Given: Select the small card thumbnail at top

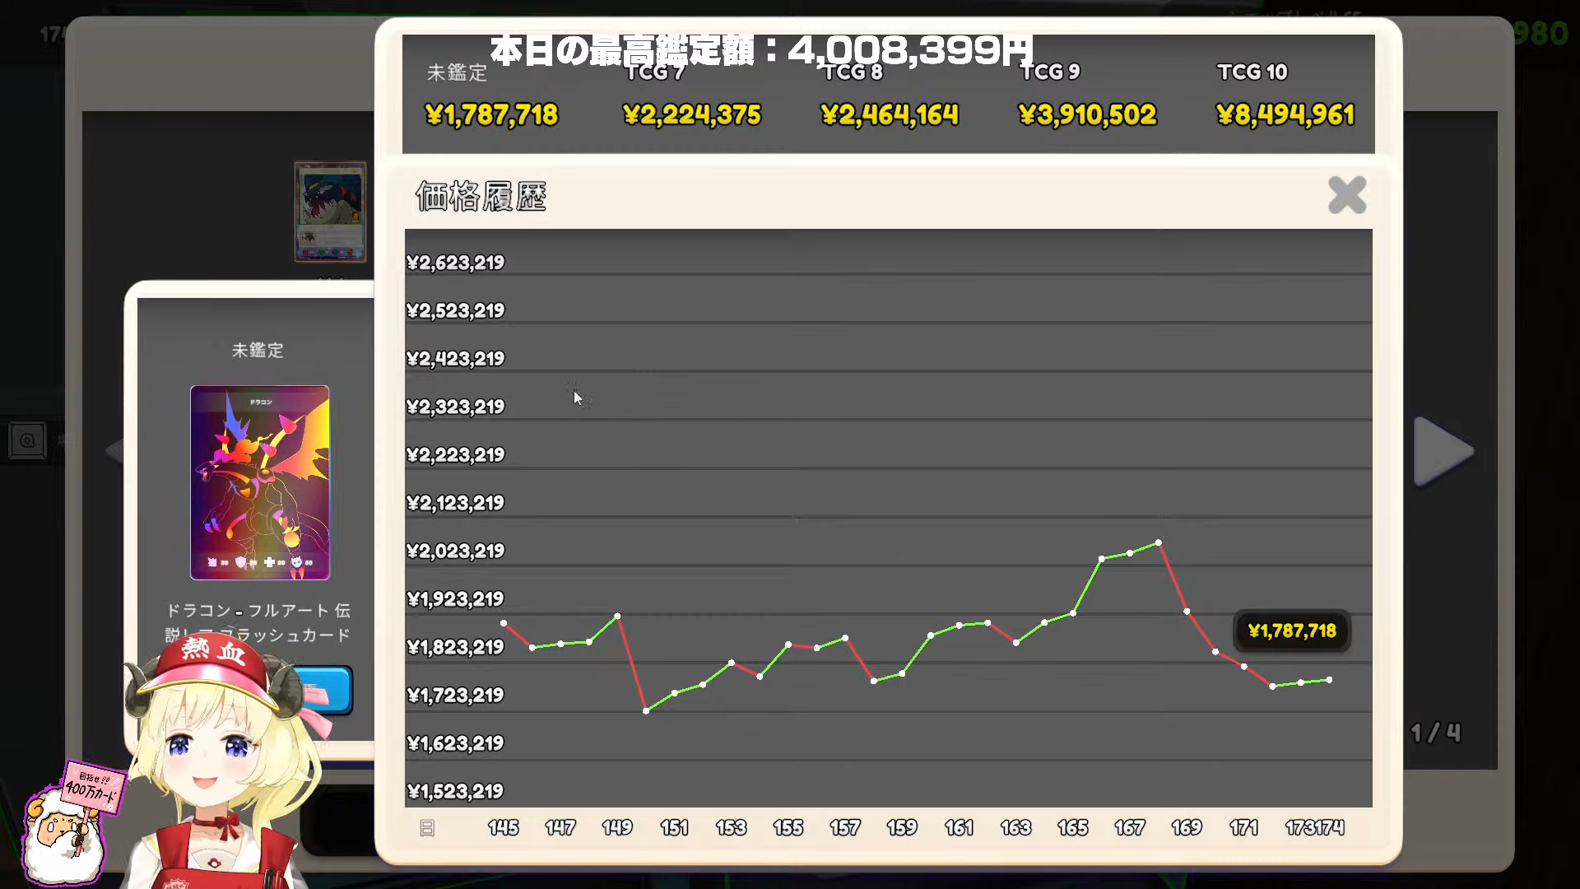Looking at the screenshot, I should [330, 212].
